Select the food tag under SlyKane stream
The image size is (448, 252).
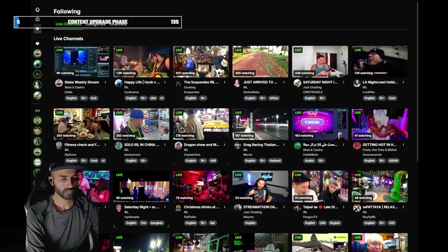pyautogui.click(x=94, y=161)
